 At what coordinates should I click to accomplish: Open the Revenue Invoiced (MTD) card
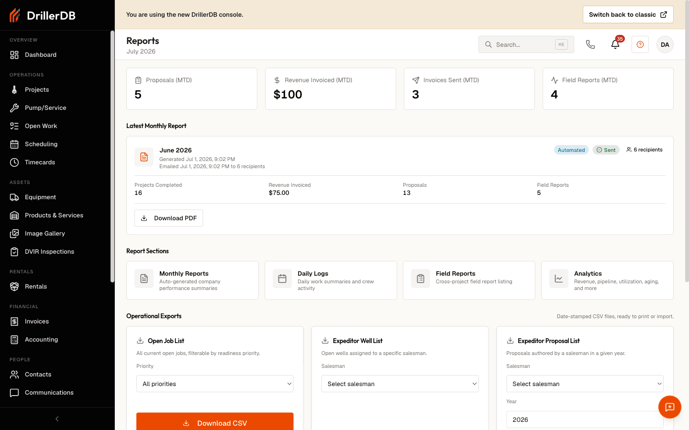pos(331,89)
